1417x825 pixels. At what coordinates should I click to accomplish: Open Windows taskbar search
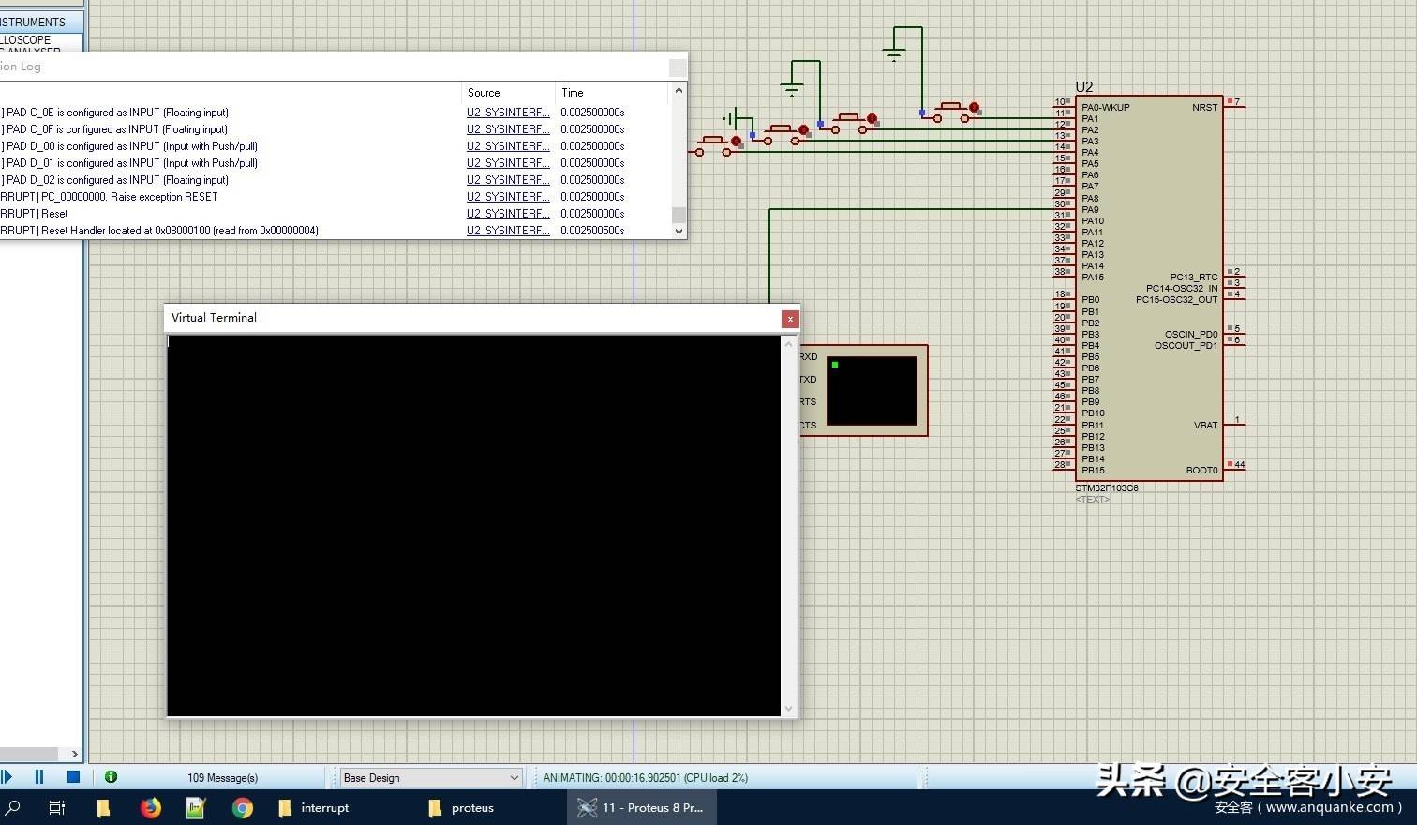[13, 807]
